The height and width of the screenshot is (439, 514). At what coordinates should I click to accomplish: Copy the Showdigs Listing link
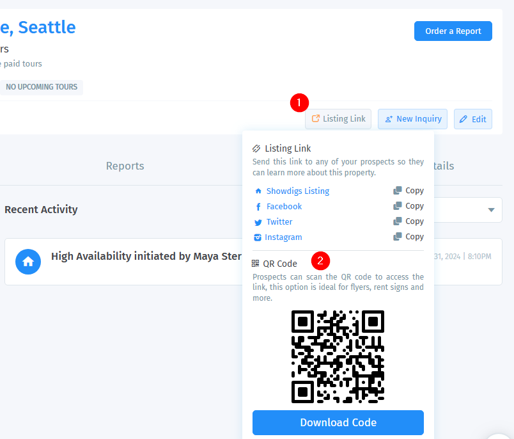click(409, 191)
